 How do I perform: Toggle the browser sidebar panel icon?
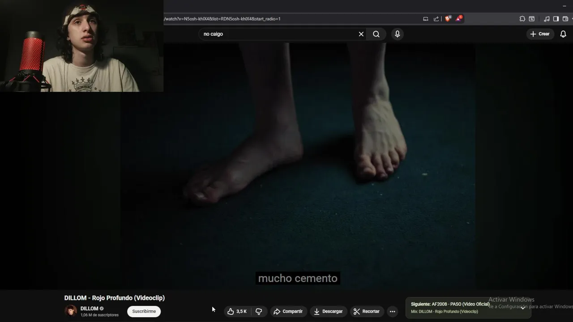pos(556,19)
